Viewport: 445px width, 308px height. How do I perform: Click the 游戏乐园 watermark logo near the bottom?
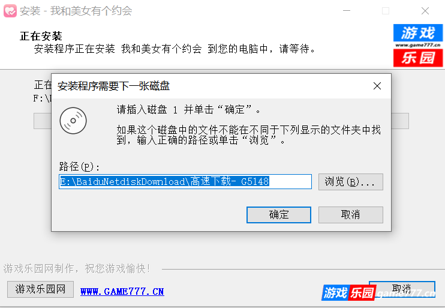coord(348,292)
